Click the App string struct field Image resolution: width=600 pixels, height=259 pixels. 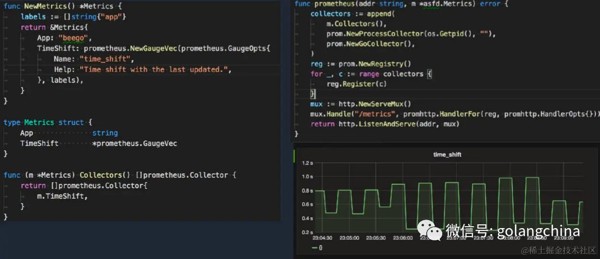pos(69,133)
